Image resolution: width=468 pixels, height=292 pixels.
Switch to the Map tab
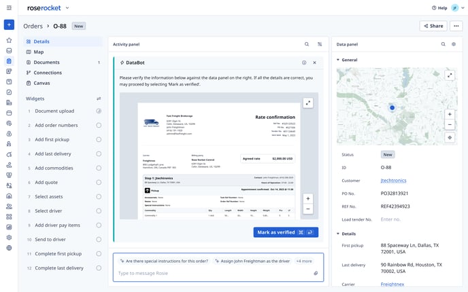click(x=38, y=52)
